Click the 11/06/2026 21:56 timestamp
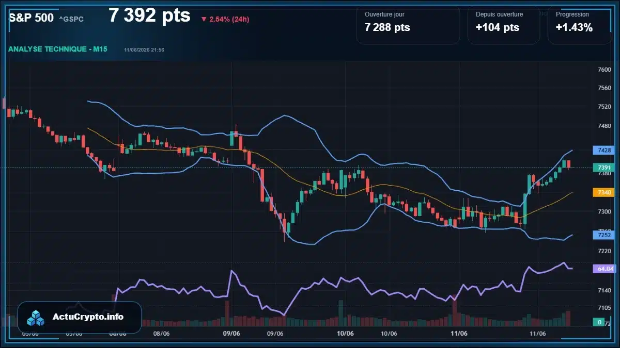 click(x=144, y=50)
